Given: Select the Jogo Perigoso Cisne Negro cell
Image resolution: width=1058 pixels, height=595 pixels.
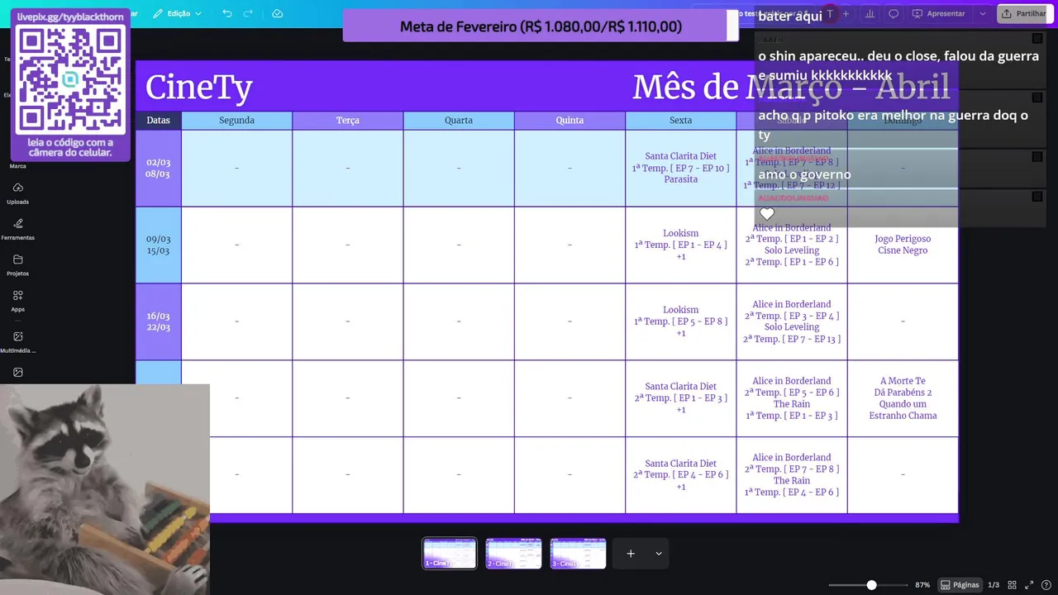Looking at the screenshot, I should pyautogui.click(x=903, y=245).
